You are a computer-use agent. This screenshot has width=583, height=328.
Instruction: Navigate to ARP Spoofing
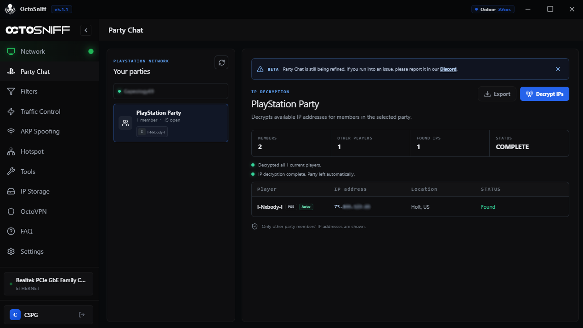49,131
